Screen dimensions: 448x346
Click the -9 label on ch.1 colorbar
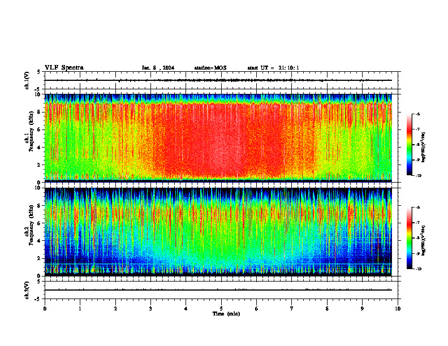(417, 160)
